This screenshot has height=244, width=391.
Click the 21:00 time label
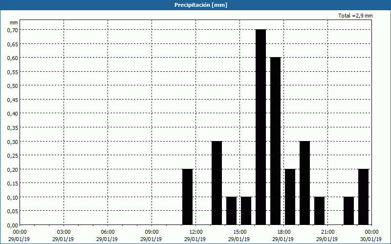click(327, 232)
